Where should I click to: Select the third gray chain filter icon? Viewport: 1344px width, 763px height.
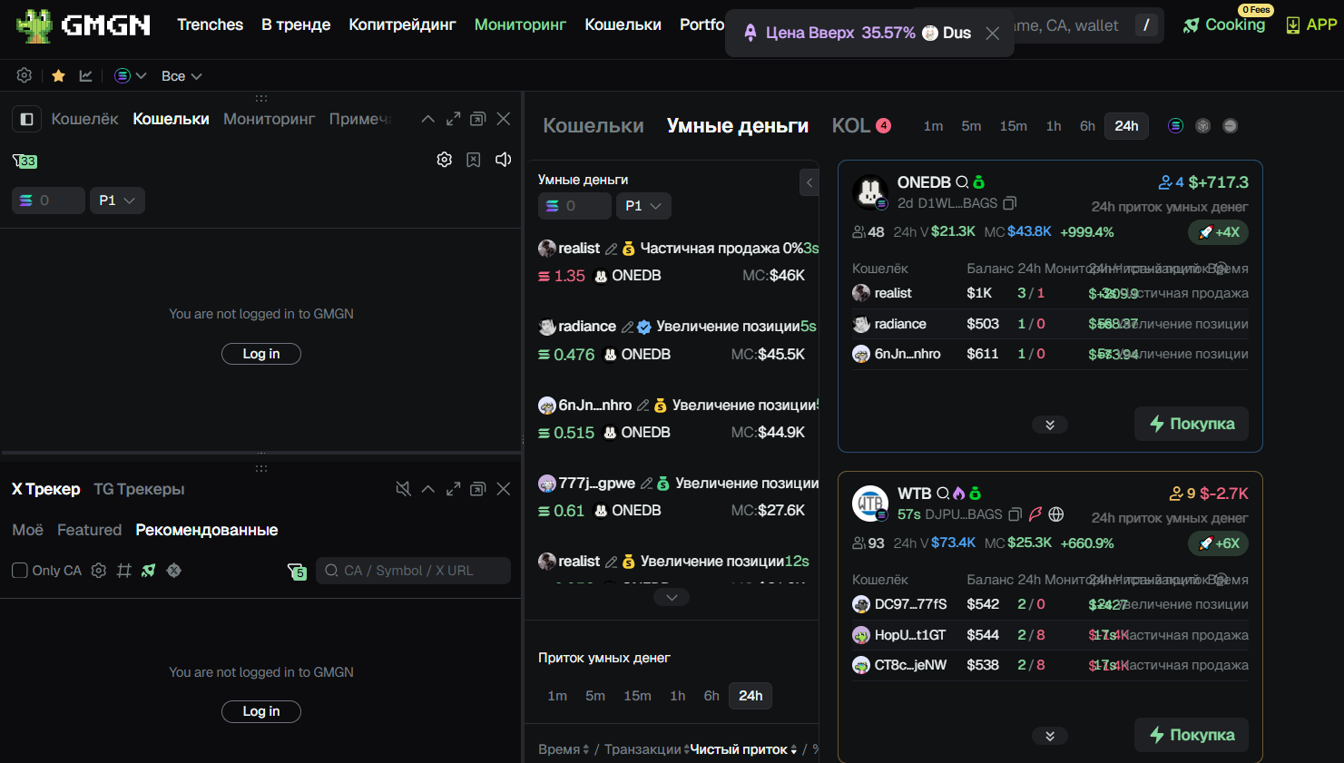[x=1231, y=126]
